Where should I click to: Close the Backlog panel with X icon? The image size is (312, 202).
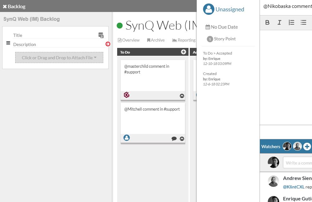coord(5,7)
